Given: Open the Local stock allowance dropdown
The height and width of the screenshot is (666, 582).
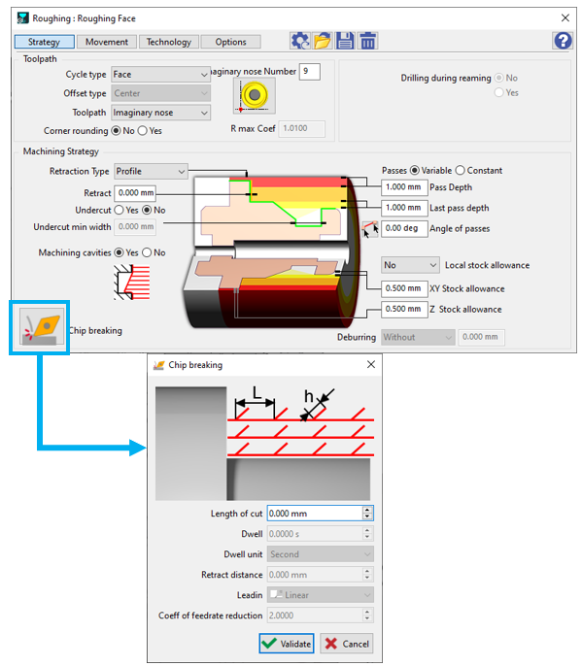Looking at the screenshot, I should [410, 265].
